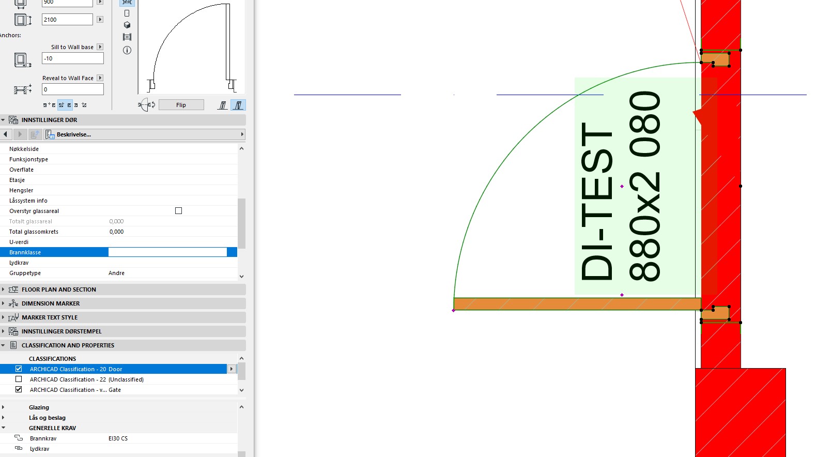Collapse the CLASSIFICATION AND PROPERTIES panel
Image resolution: width=816 pixels, height=457 pixels.
pos(3,345)
